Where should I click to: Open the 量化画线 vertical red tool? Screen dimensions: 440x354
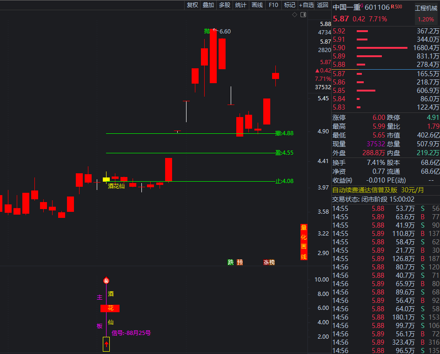tap(303, 242)
